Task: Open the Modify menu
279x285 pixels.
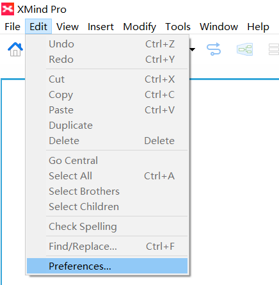Action: click(x=139, y=27)
